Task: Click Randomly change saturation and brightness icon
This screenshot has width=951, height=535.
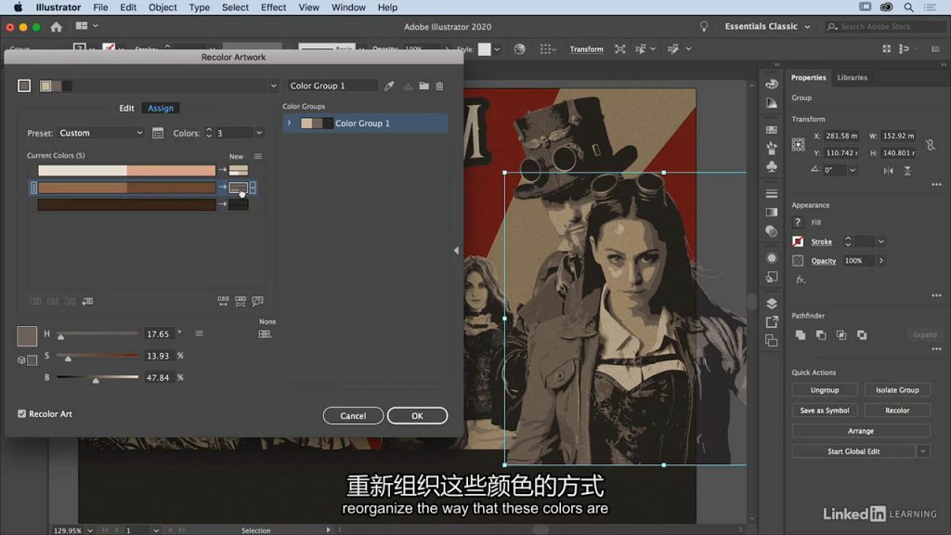Action: (241, 301)
